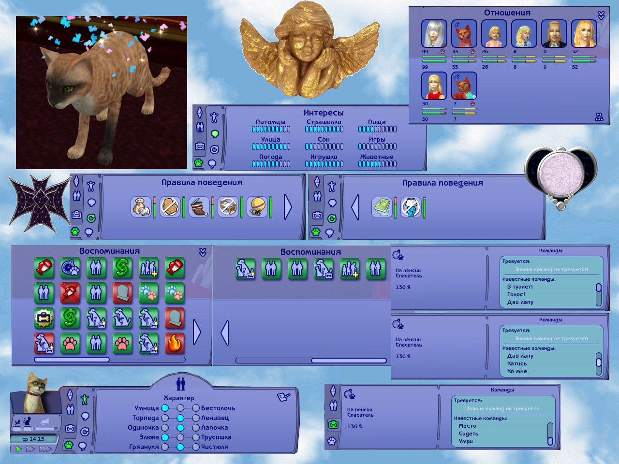Open the clock-and-paw memory in Воспоминания
Image resolution: width=619 pixels, height=464 pixels.
coord(70,267)
